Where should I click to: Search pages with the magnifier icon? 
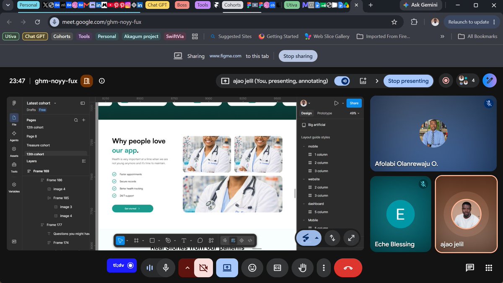point(76,120)
